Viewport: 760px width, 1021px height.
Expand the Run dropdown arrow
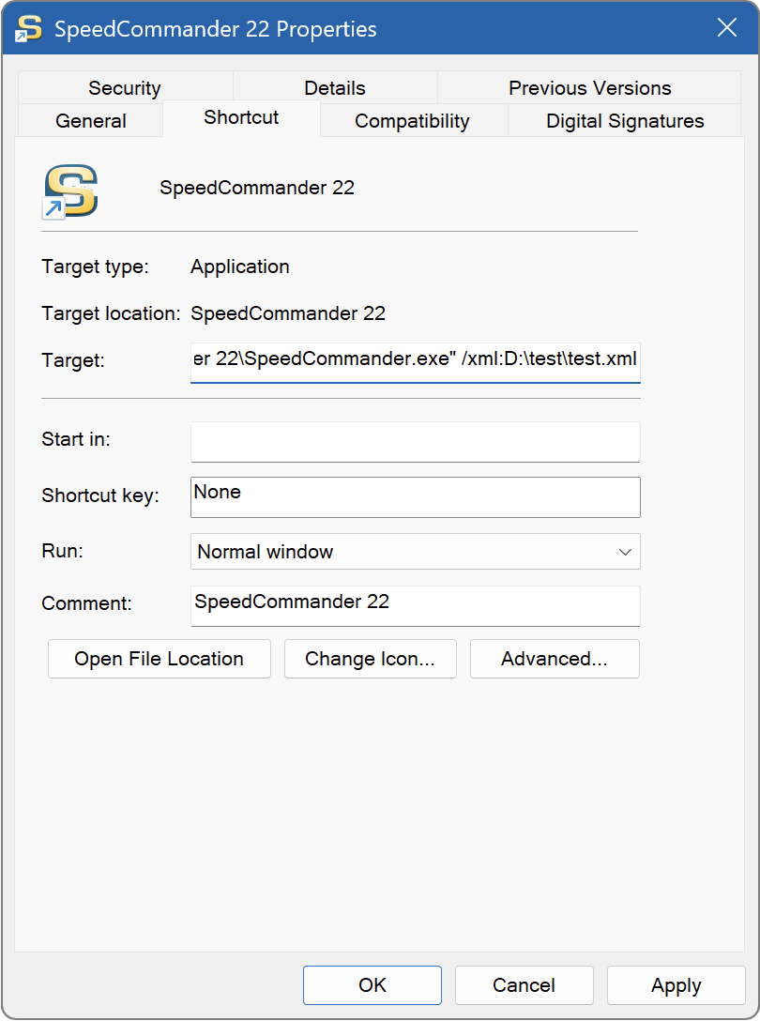(625, 552)
